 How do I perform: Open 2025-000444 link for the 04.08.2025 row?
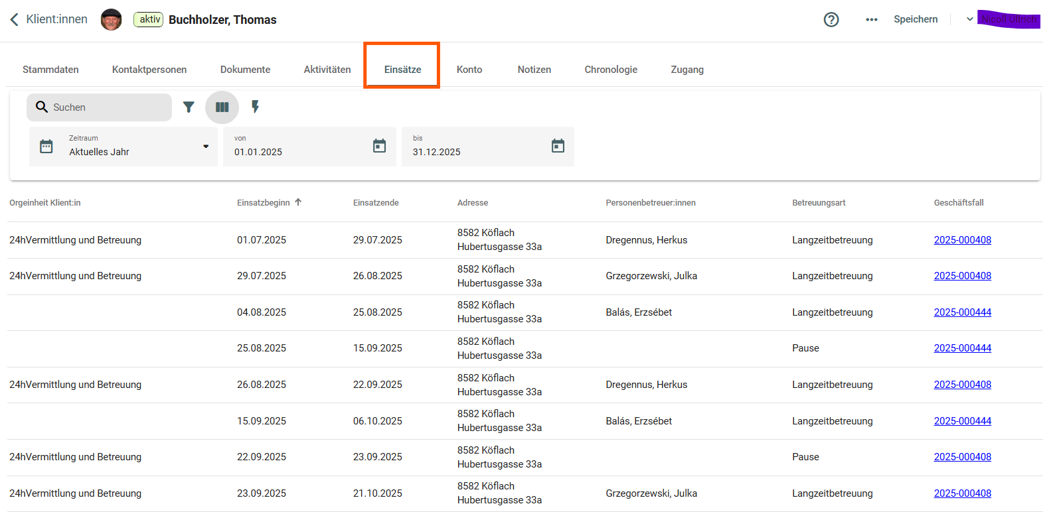point(962,312)
